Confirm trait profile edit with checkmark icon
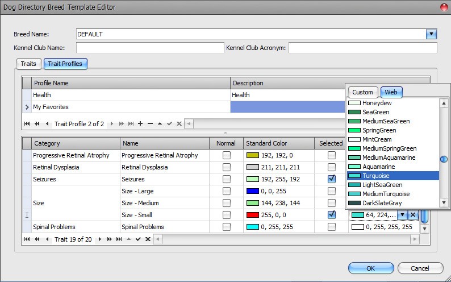Viewport: 451px width, 282px height. click(169, 124)
